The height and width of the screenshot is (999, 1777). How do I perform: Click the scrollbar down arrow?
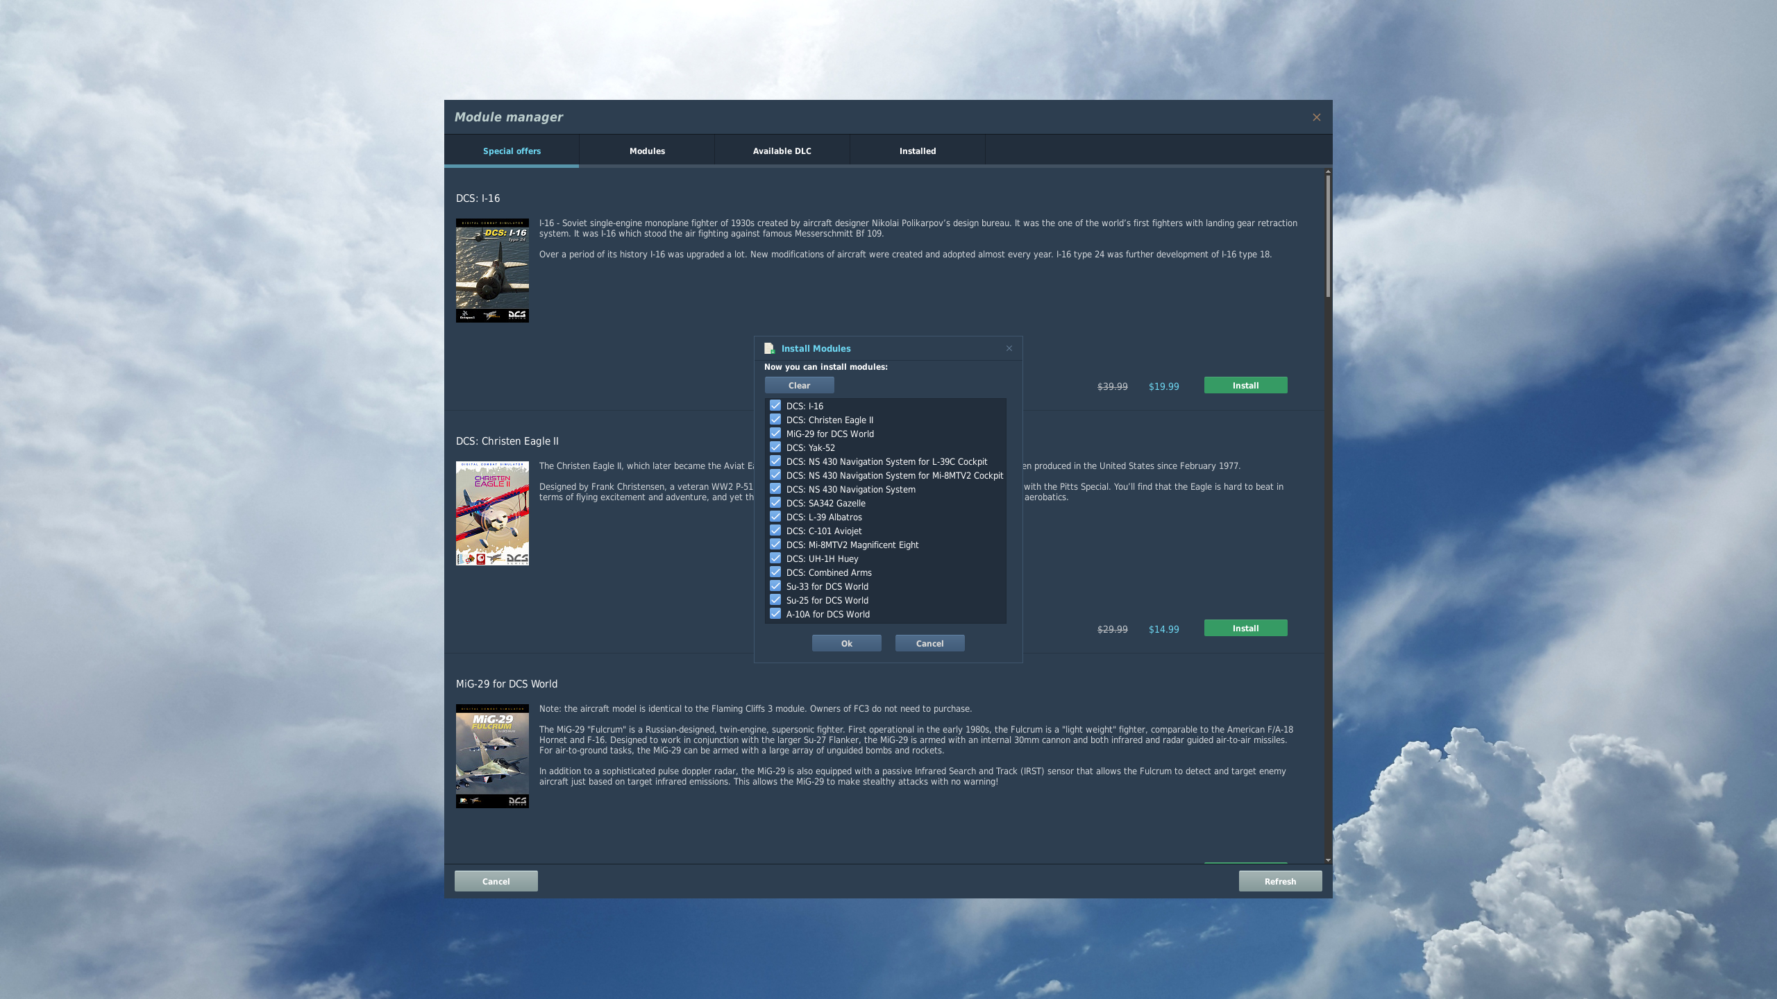point(1328,860)
